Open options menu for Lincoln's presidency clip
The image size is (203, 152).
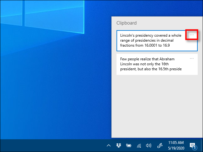tap(192, 35)
